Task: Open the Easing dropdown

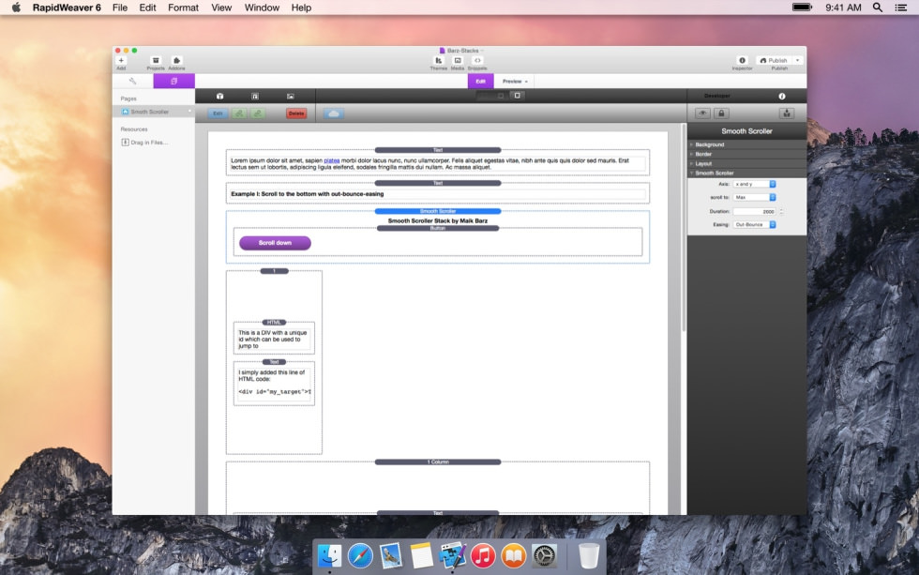Action: pyautogui.click(x=755, y=224)
